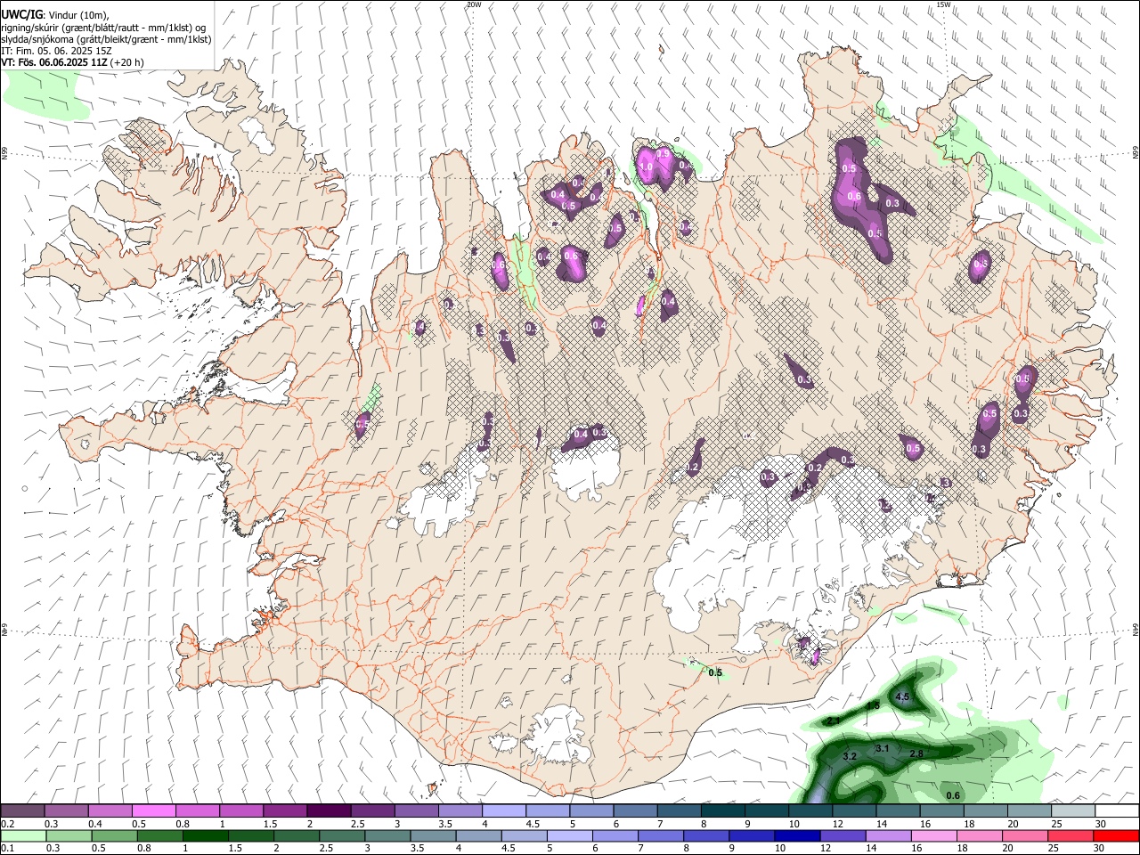Select the pale grey swatch labeled 25 in upper scale
The width and height of the screenshot is (1140, 855).
coord(1073,810)
